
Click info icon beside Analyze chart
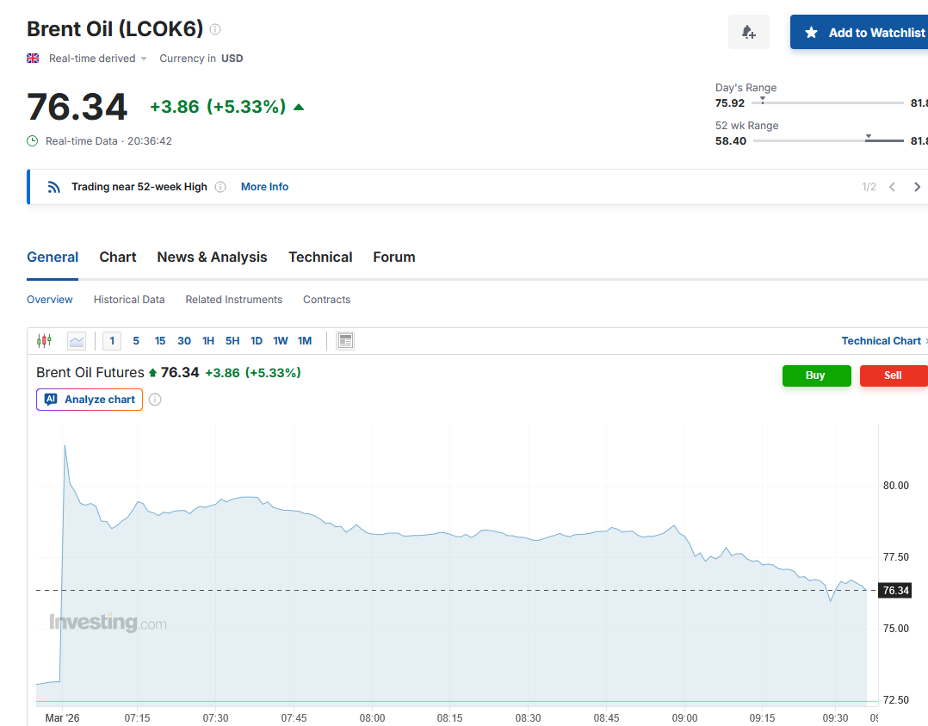tap(155, 400)
